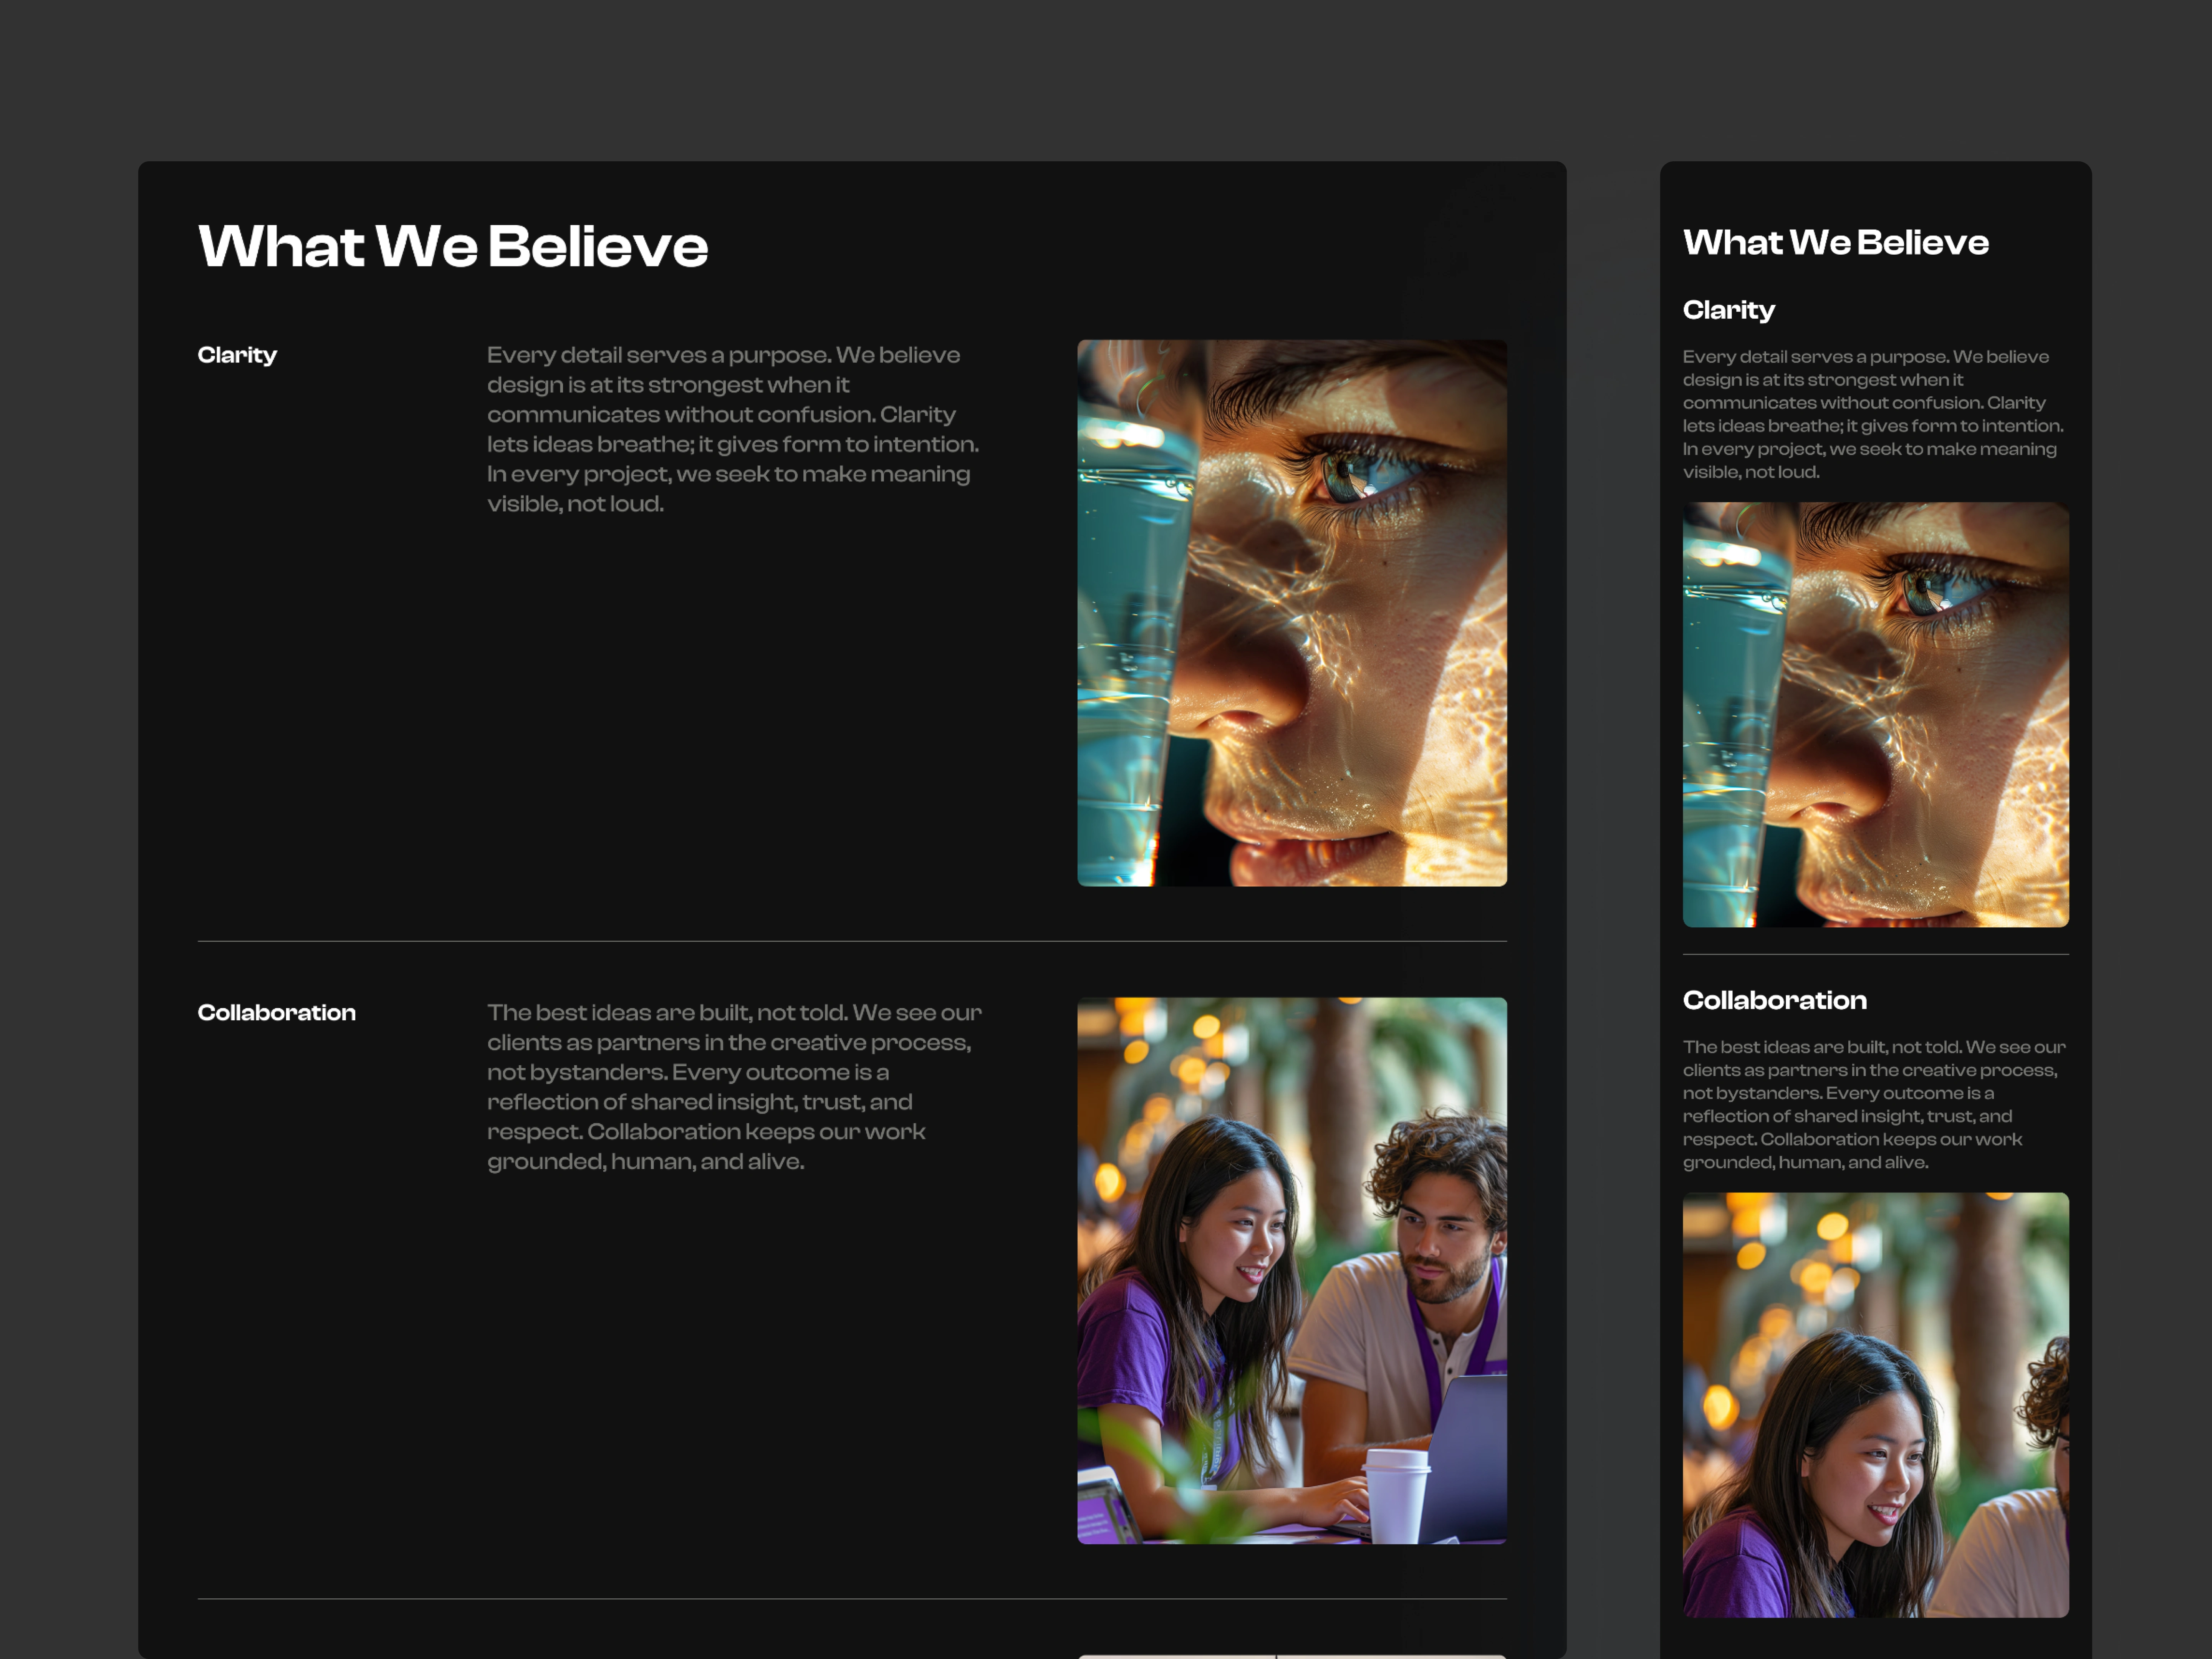2212x1659 pixels.
Task: Open the eye close-up image in wide panel
Action: pos(1291,613)
